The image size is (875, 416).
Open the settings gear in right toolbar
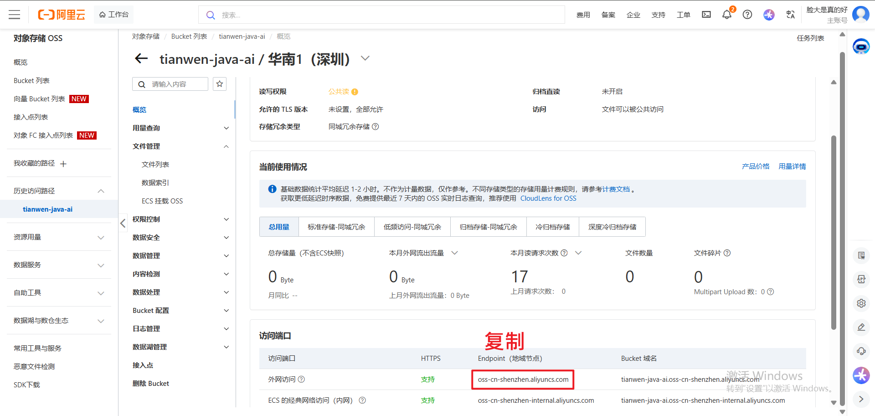click(861, 303)
